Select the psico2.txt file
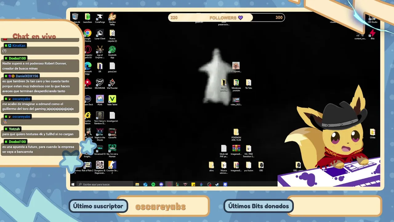The width and height of the screenshot is (394, 222). pyautogui.click(x=112, y=68)
